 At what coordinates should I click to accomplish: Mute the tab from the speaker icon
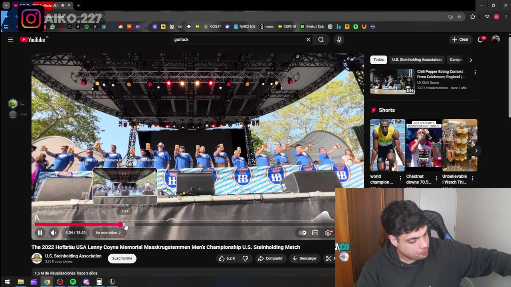pyautogui.click(x=63, y=6)
